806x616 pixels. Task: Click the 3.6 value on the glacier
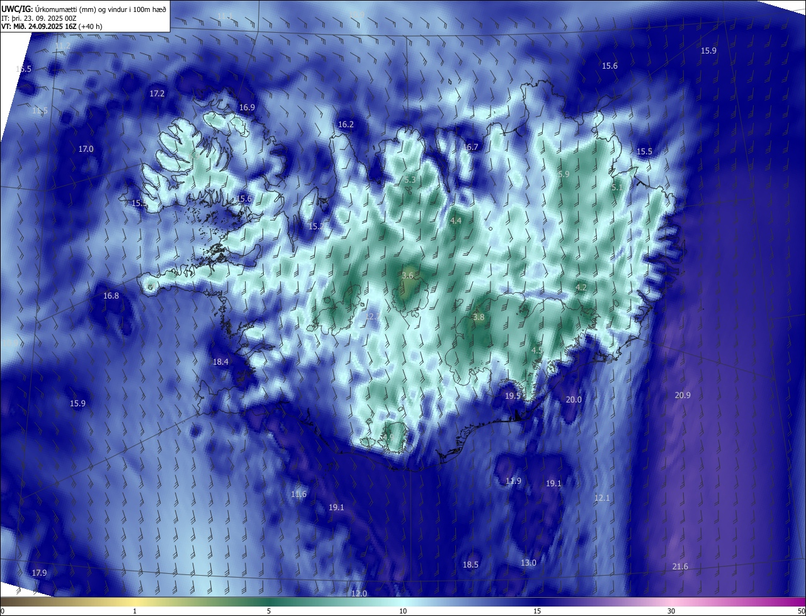tap(407, 275)
